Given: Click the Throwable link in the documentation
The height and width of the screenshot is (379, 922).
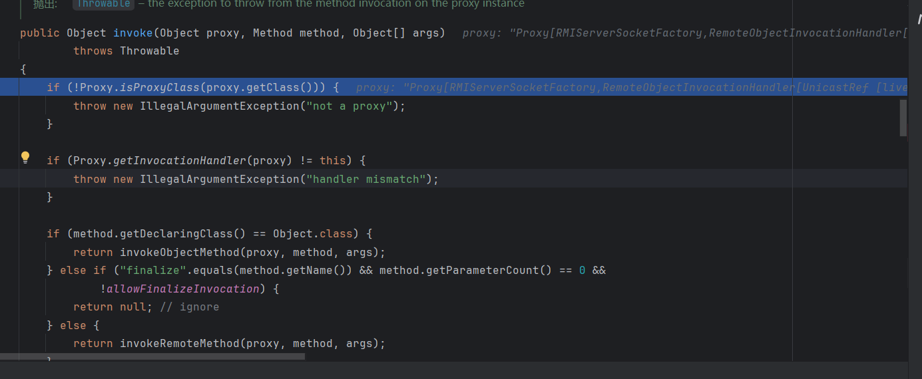Looking at the screenshot, I should coord(103,4).
